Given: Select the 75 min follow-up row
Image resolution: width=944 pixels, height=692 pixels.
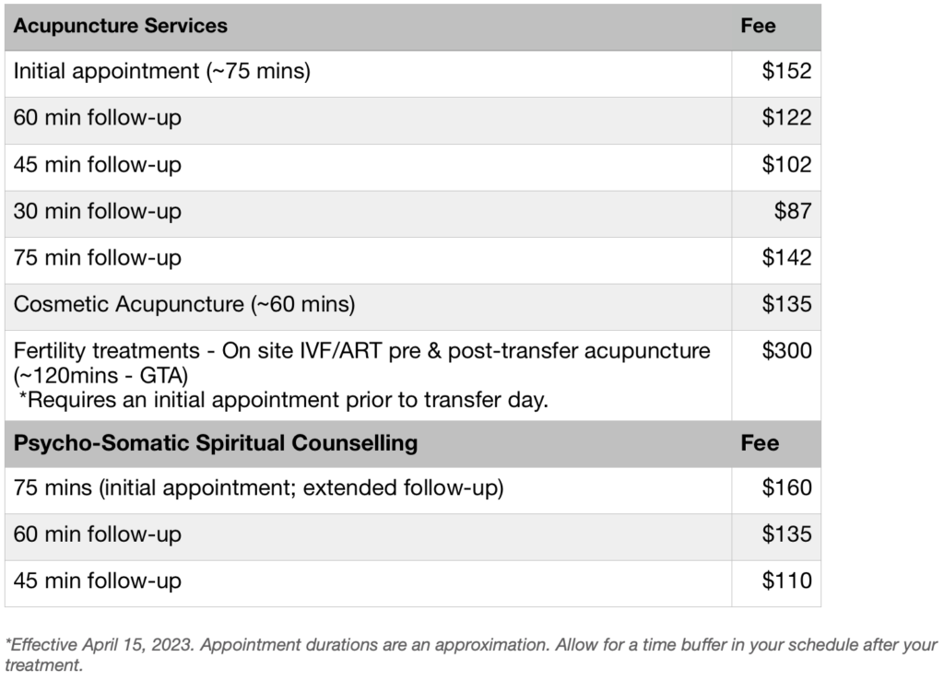Looking at the screenshot, I should [x=98, y=258].
